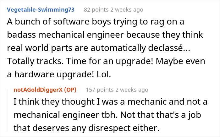Click the line starting "A bunch of software boys"
The height and width of the screenshot is (137, 220).
pos(96,22)
